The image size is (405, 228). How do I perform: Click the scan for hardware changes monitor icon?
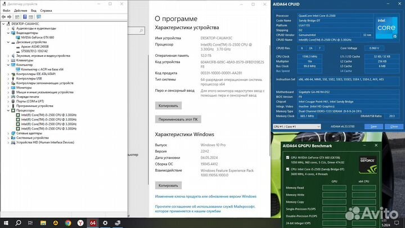coord(39,17)
